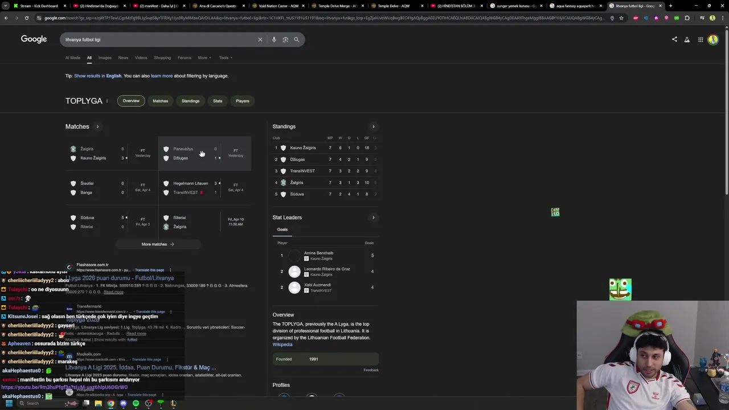Open Discord from the taskbar
This screenshot has height=410, width=729.
pos(123,403)
